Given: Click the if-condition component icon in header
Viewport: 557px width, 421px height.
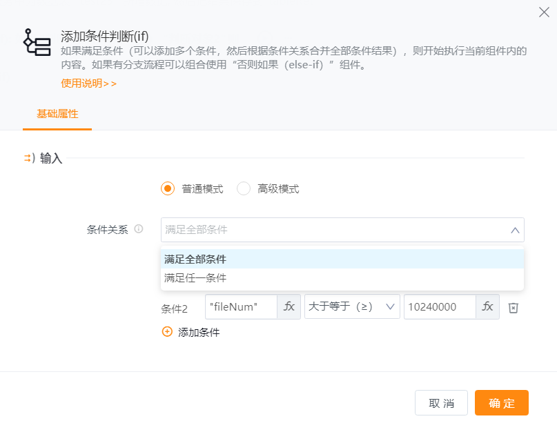Looking at the screenshot, I should coord(37,42).
